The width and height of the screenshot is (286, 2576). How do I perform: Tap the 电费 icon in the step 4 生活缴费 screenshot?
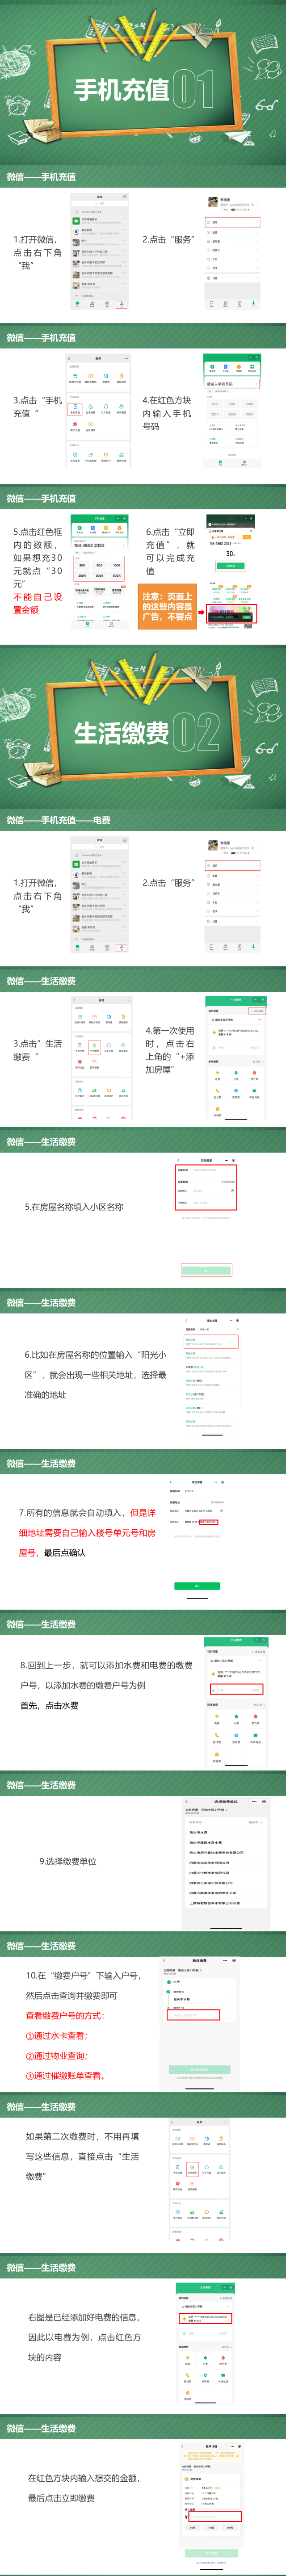[217, 1076]
